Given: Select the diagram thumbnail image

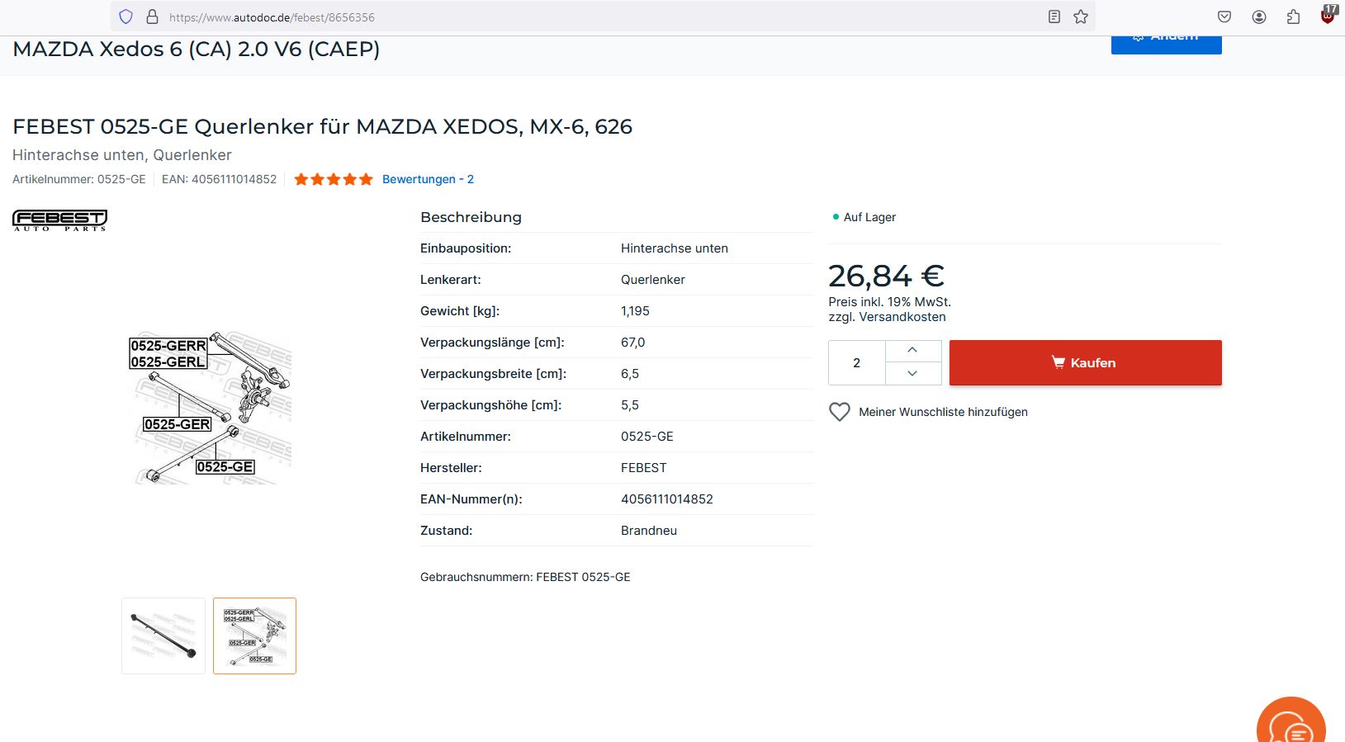Looking at the screenshot, I should click(254, 636).
